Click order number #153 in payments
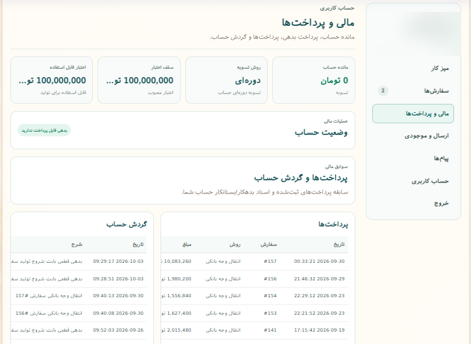 point(270,313)
